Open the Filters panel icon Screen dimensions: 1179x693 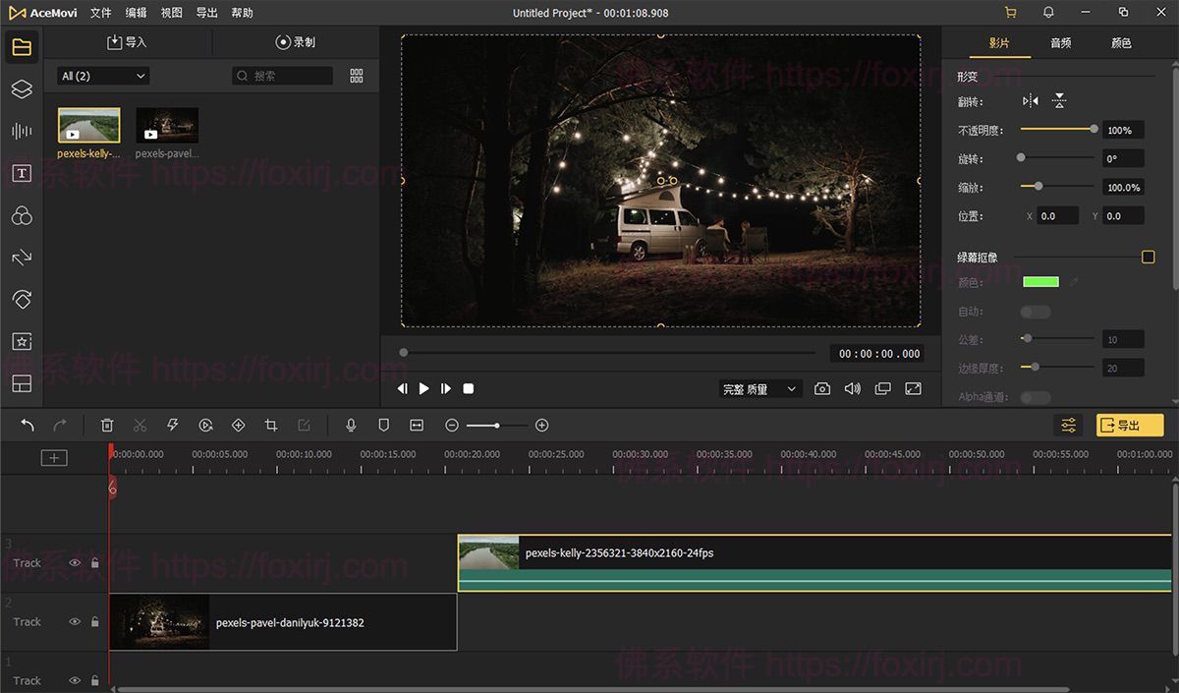(x=22, y=216)
